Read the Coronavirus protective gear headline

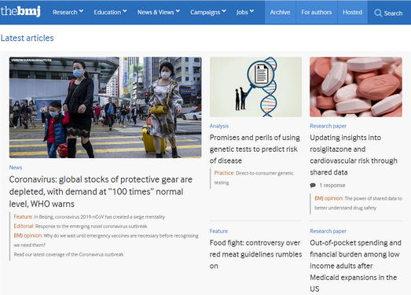tap(101, 192)
